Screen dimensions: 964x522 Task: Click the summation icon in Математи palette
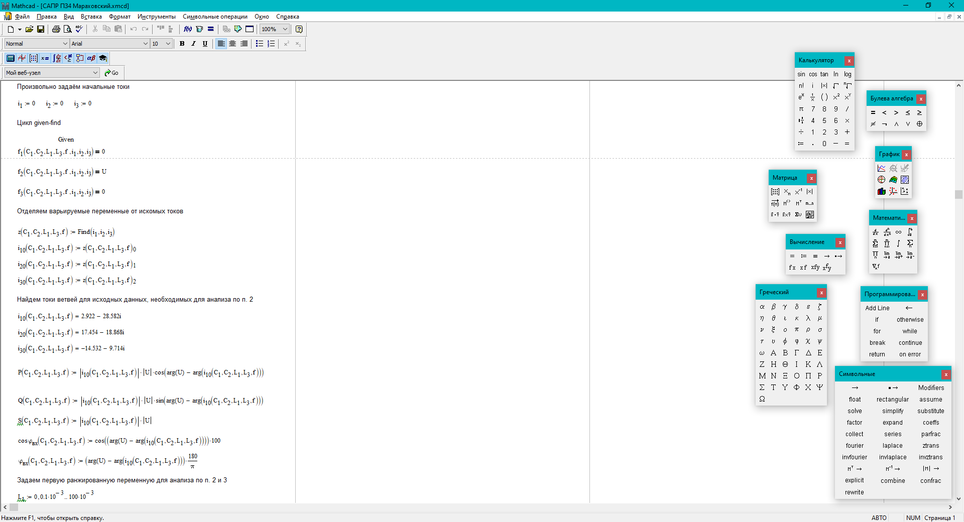910,243
